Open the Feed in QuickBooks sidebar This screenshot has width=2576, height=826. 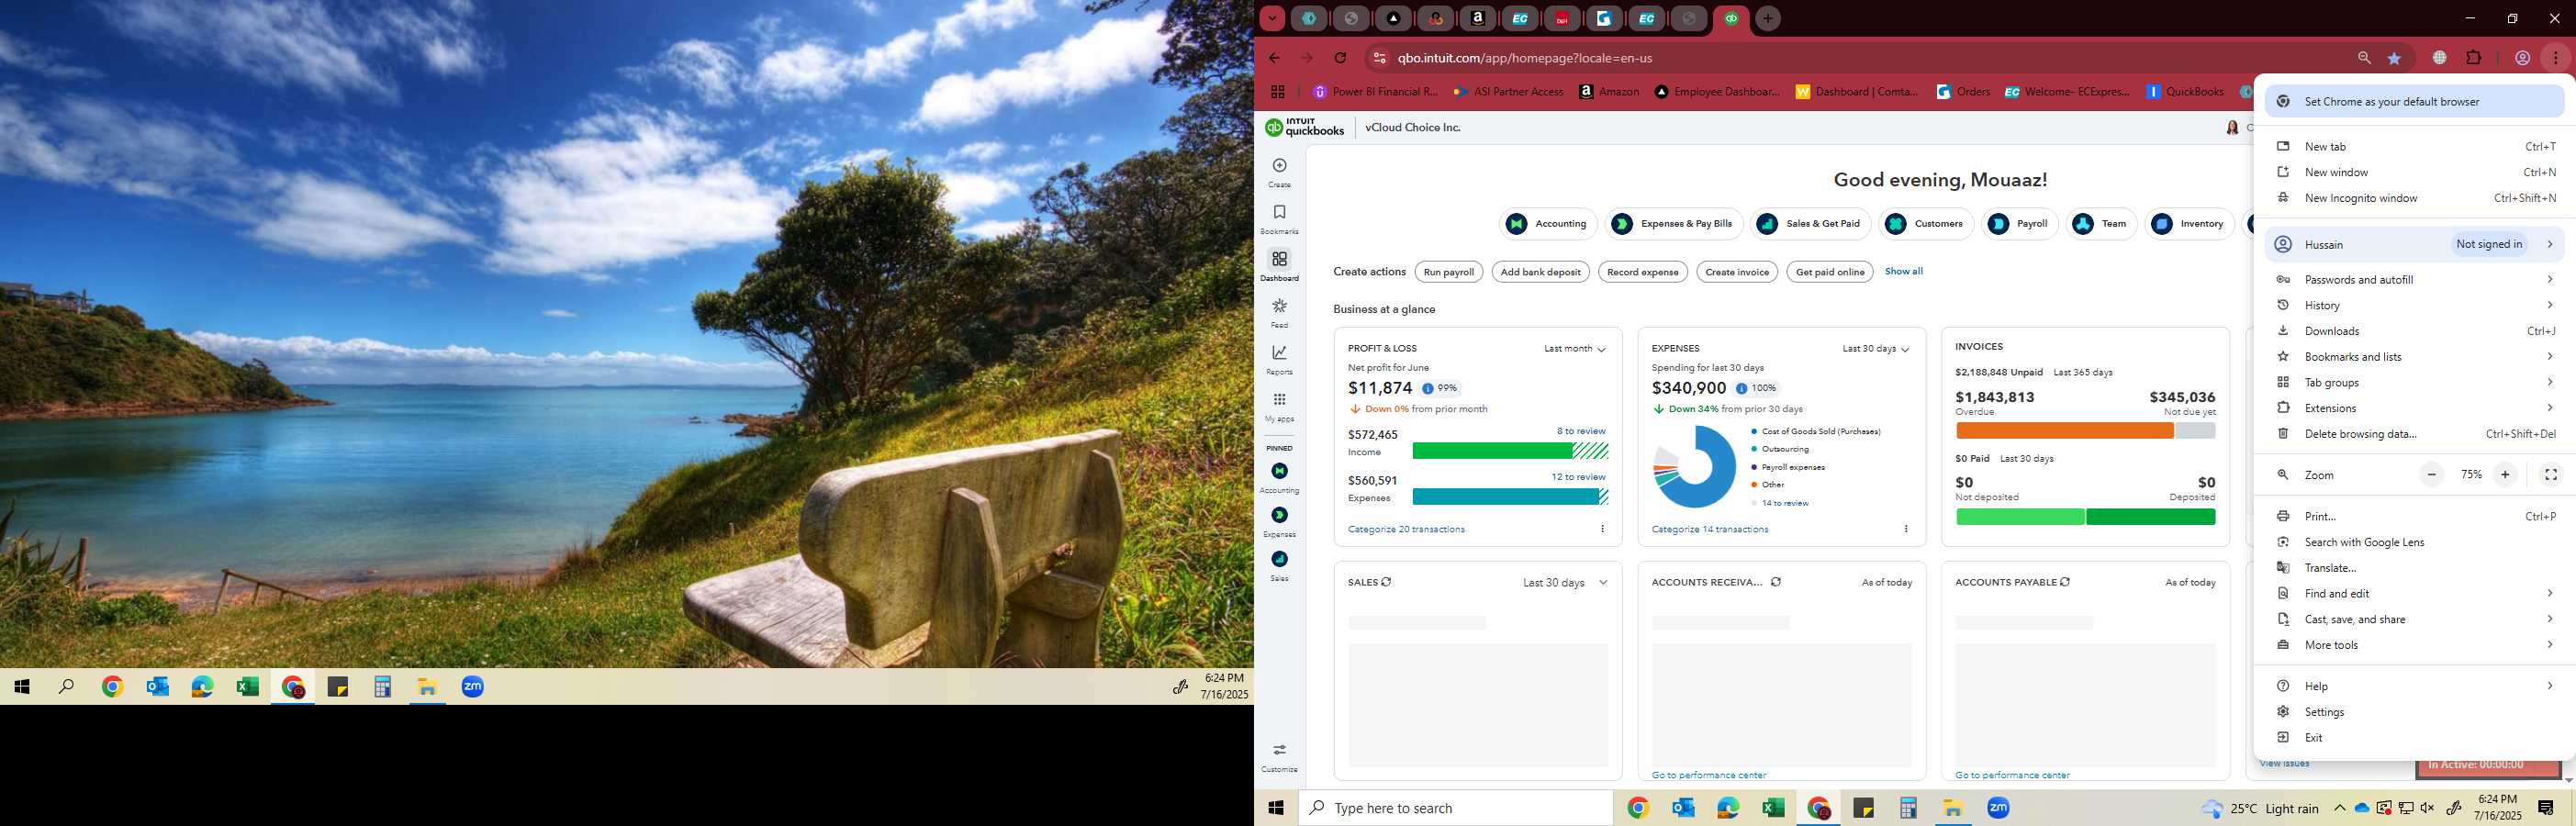tap(1279, 313)
